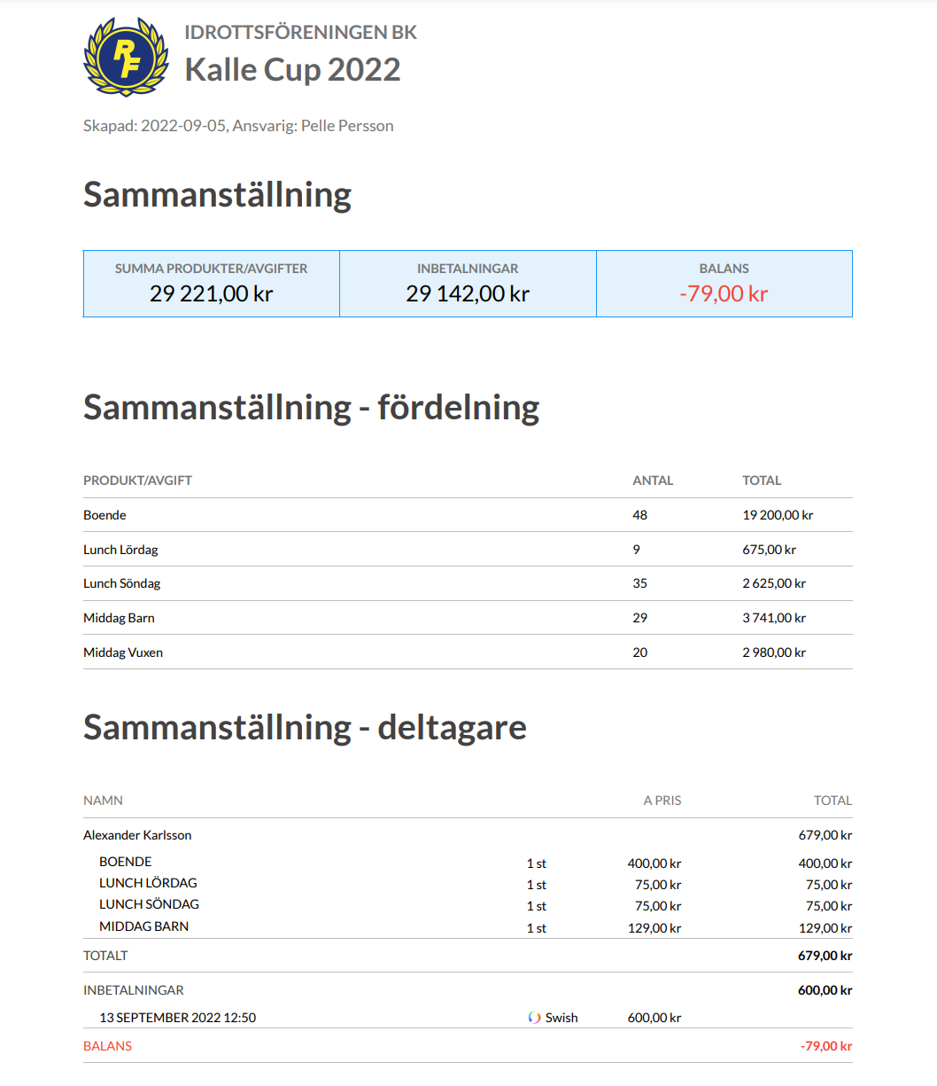Click the A Pris column header
The height and width of the screenshot is (1086, 937).
(662, 801)
